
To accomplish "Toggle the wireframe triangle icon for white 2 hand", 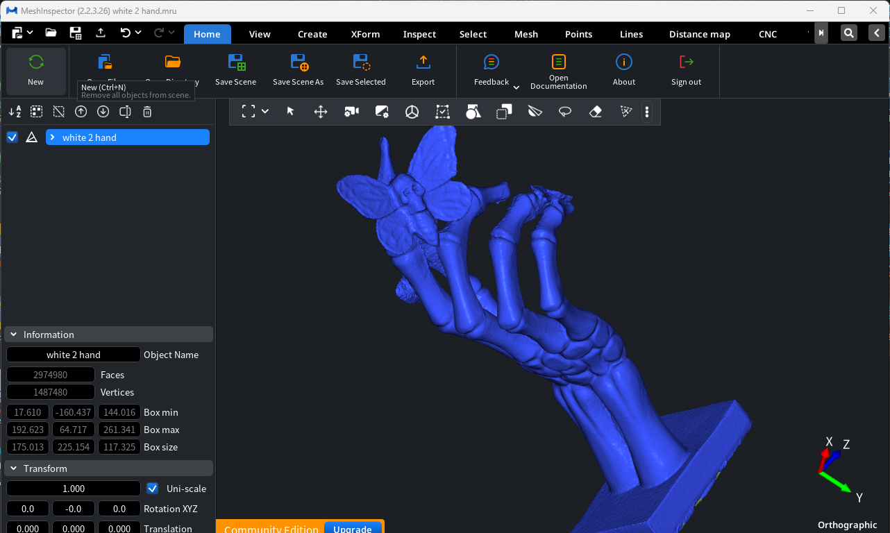I will [x=31, y=137].
